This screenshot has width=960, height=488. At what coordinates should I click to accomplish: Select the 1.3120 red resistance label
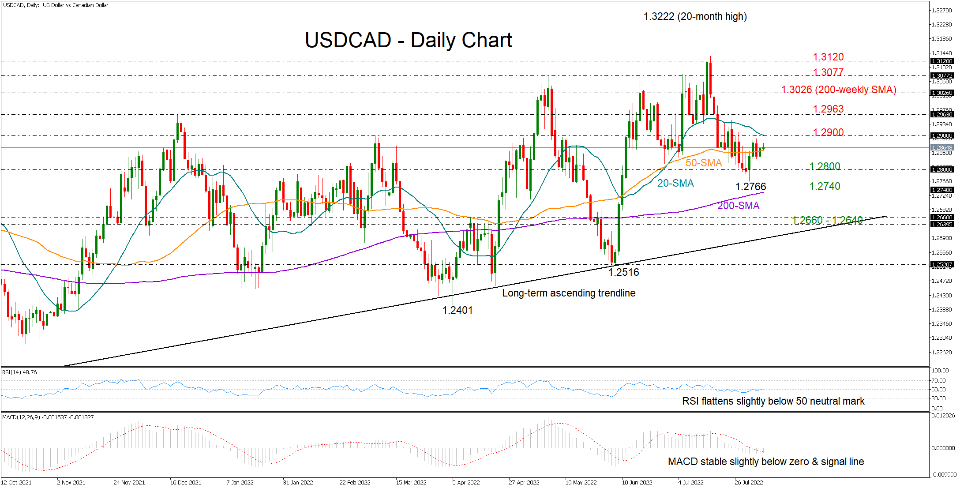[x=828, y=57]
